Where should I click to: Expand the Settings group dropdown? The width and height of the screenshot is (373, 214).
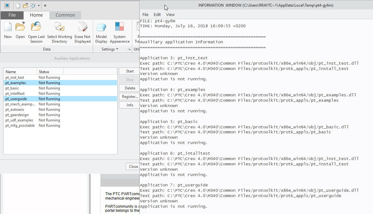click(x=110, y=49)
